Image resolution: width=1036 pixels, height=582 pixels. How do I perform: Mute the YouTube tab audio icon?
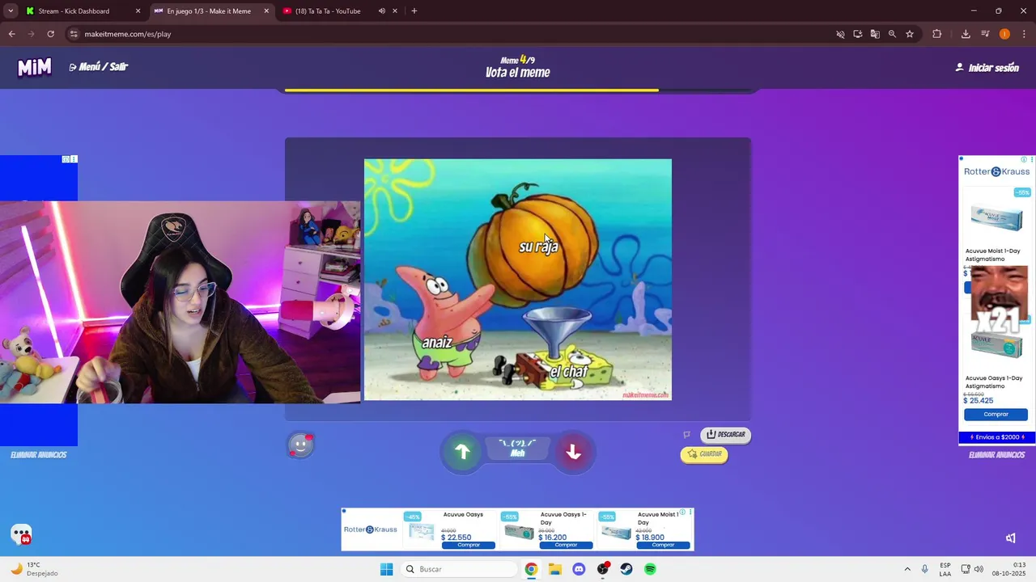tap(381, 11)
